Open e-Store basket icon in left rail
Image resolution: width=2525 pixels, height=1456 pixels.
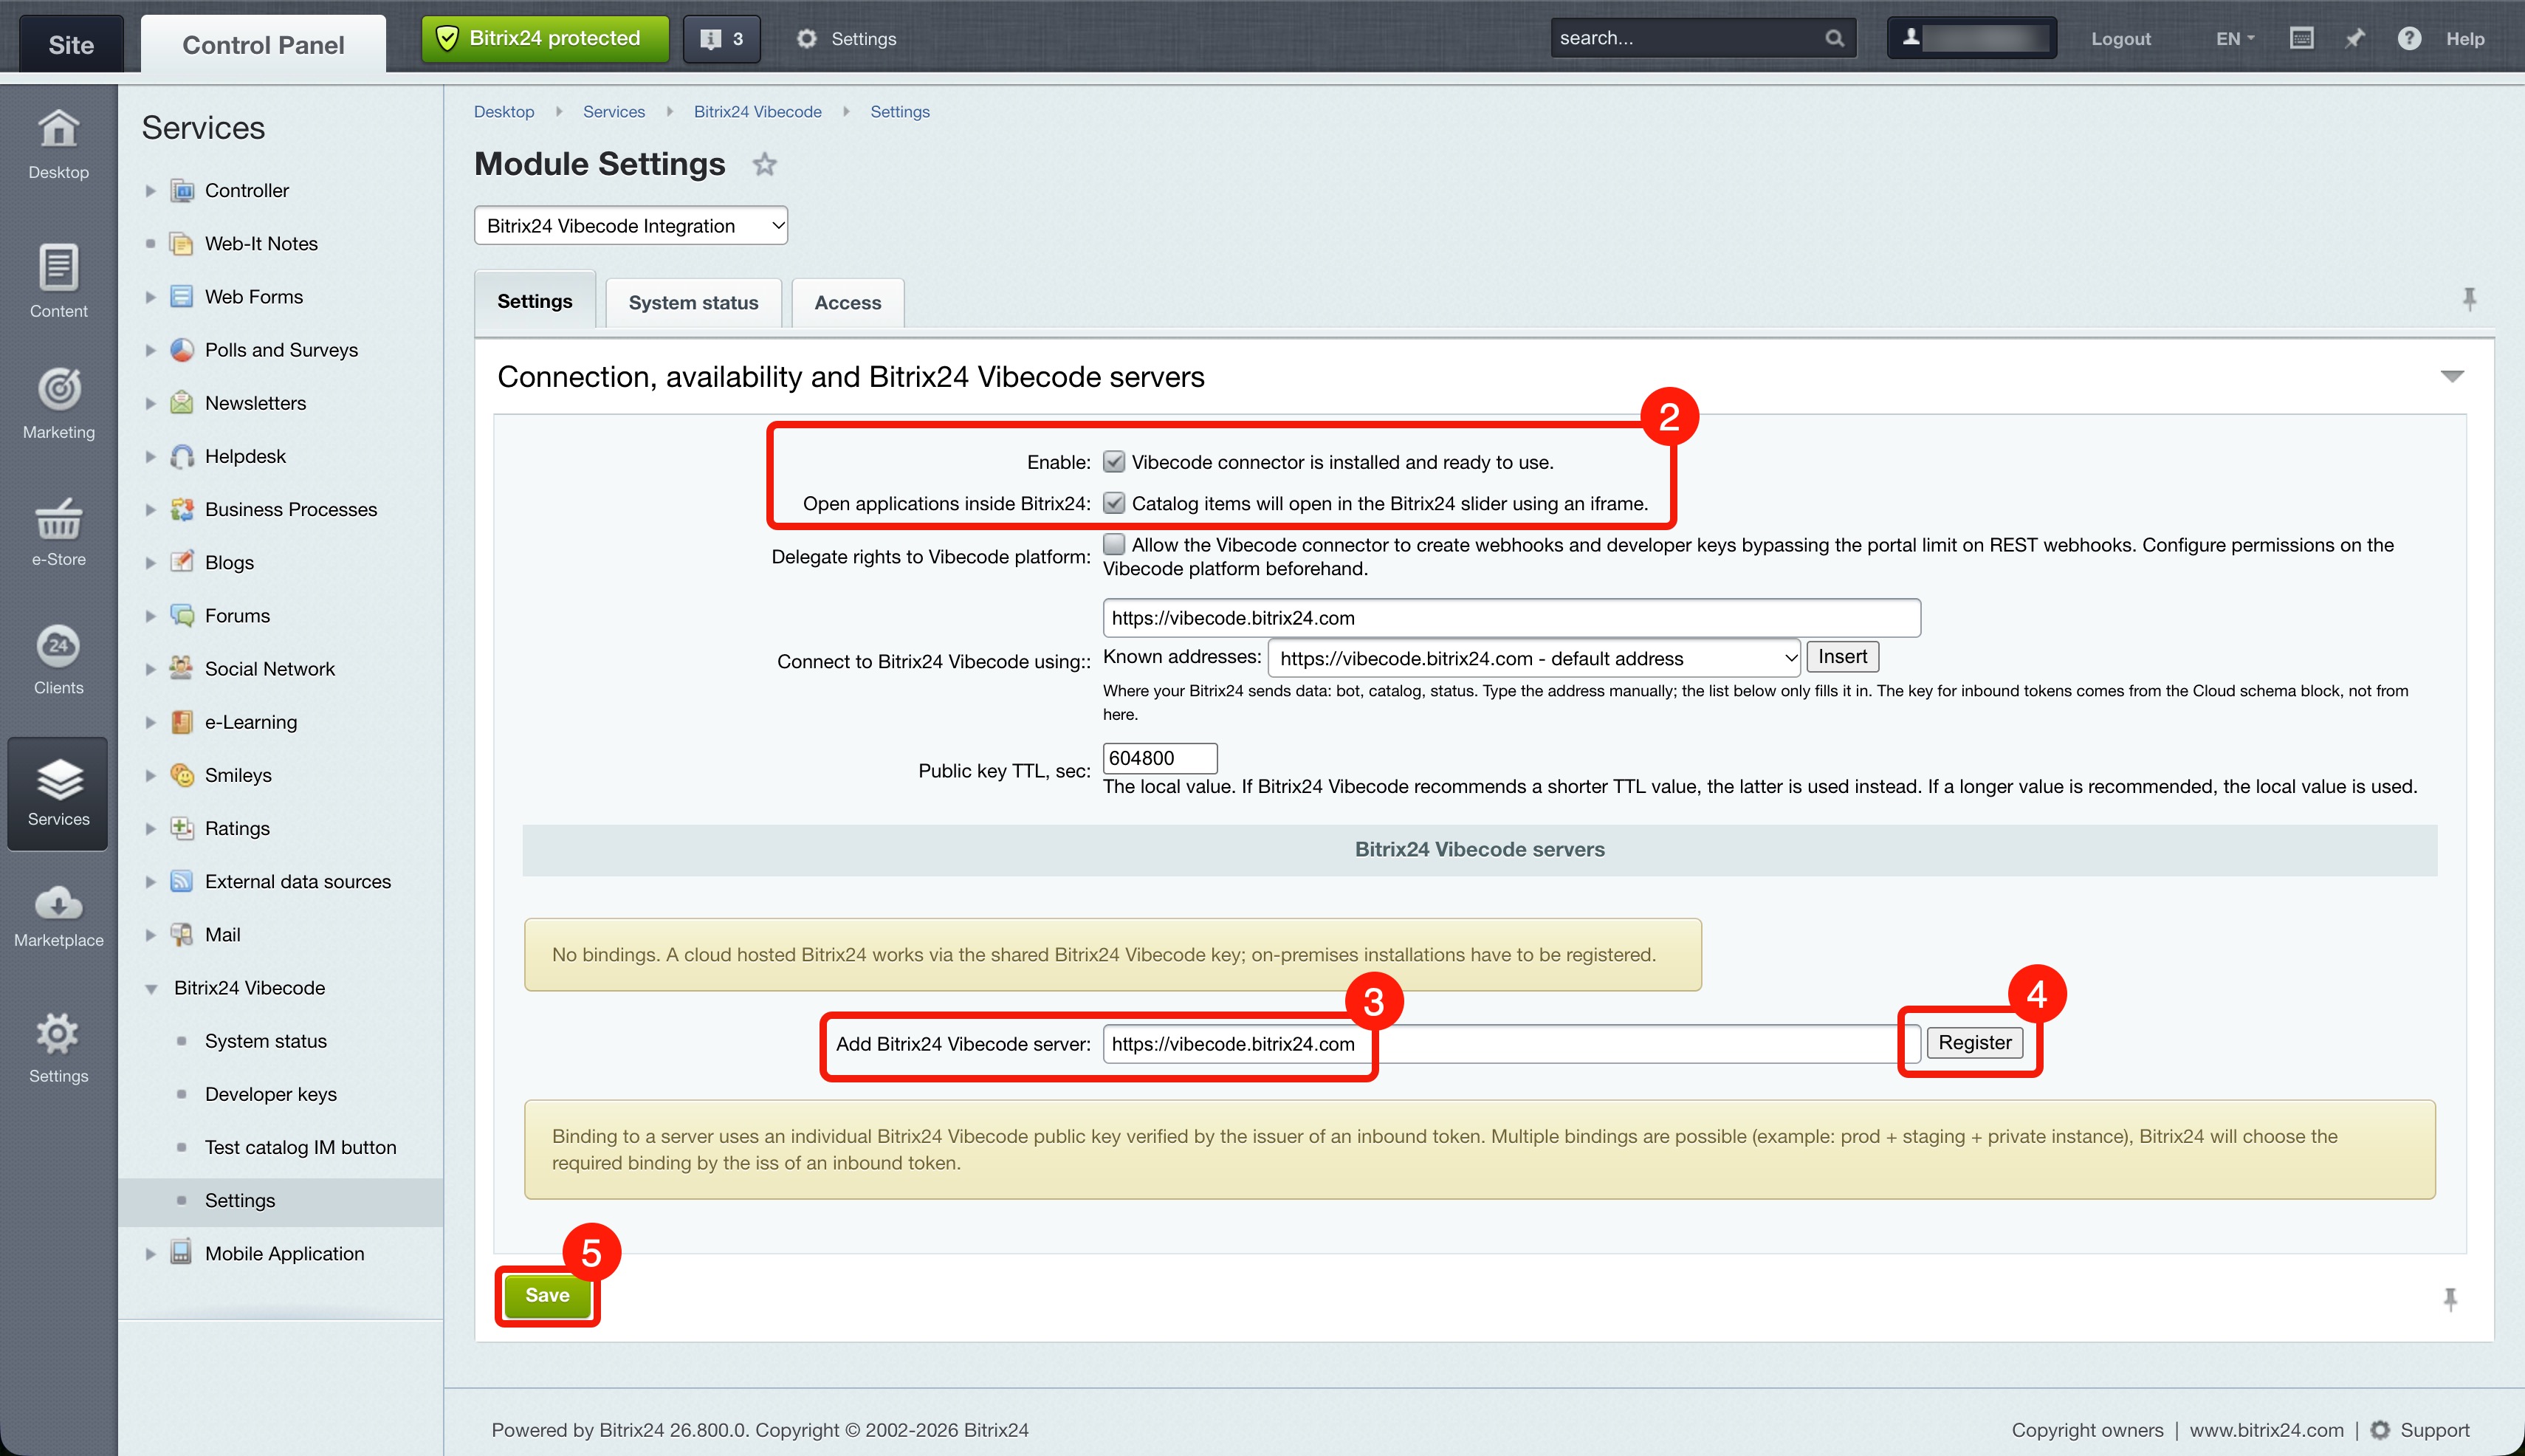[58, 518]
